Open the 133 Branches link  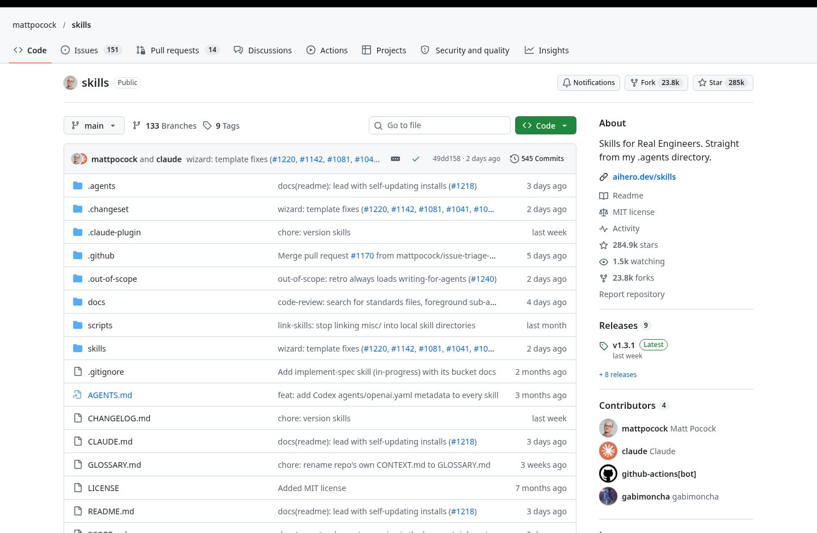pos(165,125)
